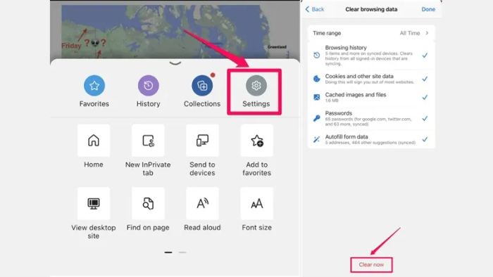Toggle Browsing history checkmark
This screenshot has width=493, height=277.
(425, 56)
